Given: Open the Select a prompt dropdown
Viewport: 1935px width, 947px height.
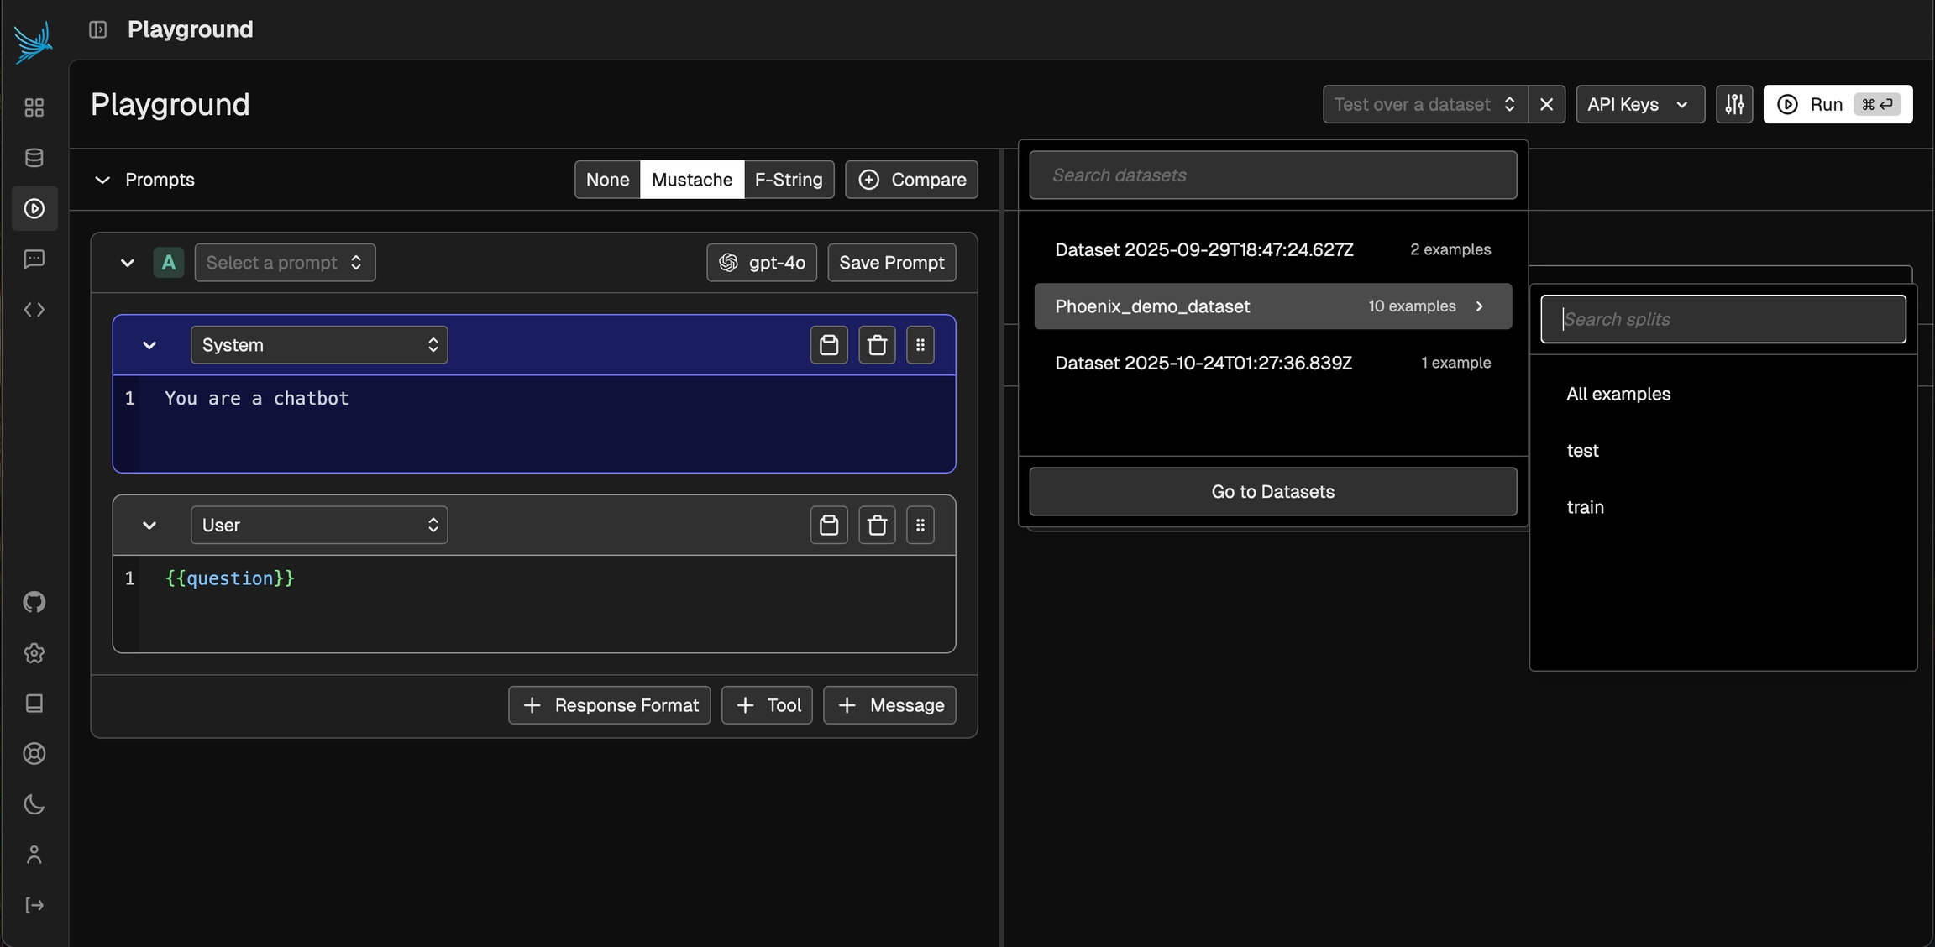Looking at the screenshot, I should (285, 263).
